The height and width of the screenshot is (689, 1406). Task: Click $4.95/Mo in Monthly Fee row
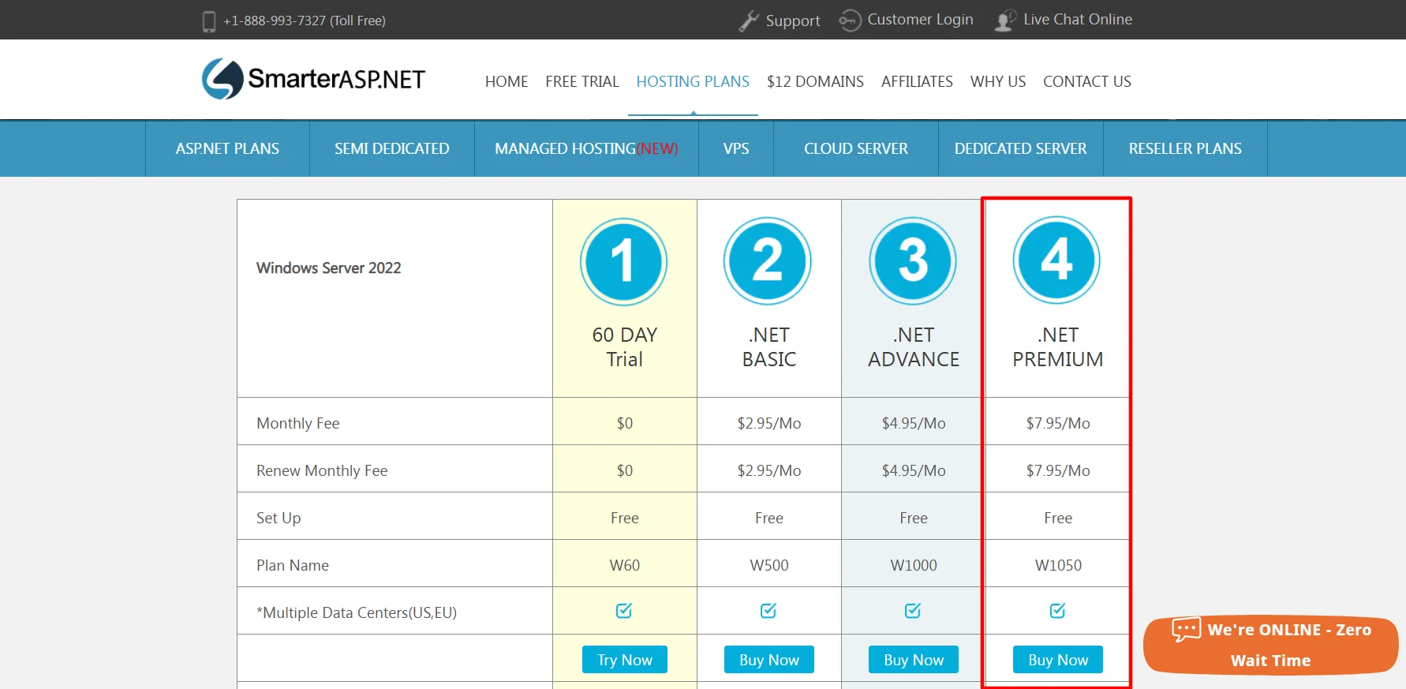pyautogui.click(x=914, y=423)
